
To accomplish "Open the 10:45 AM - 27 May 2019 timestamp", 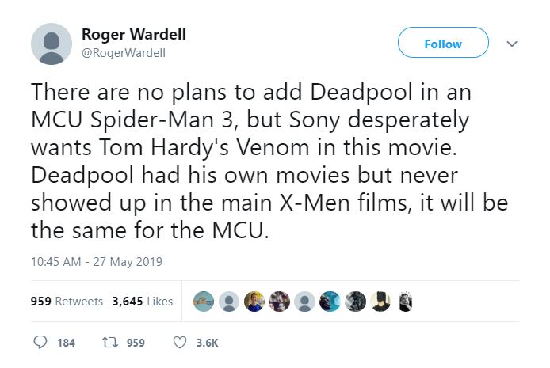I will (97, 261).
